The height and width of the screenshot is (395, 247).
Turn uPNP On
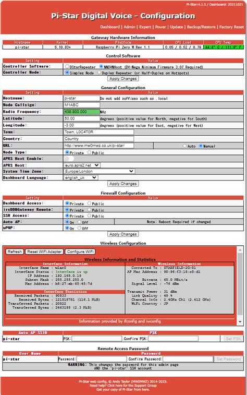[67, 228]
